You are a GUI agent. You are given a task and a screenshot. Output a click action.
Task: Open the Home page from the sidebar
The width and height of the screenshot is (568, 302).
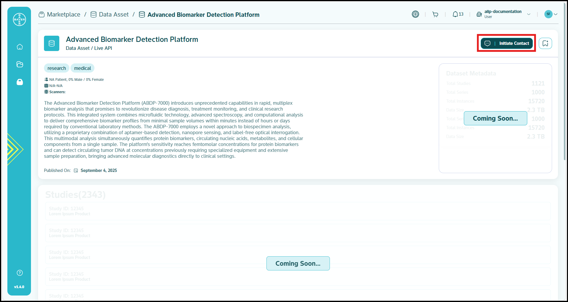point(19,47)
